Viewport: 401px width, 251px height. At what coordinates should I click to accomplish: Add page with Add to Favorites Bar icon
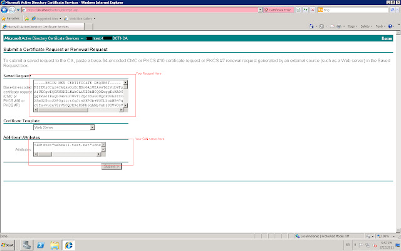point(27,19)
